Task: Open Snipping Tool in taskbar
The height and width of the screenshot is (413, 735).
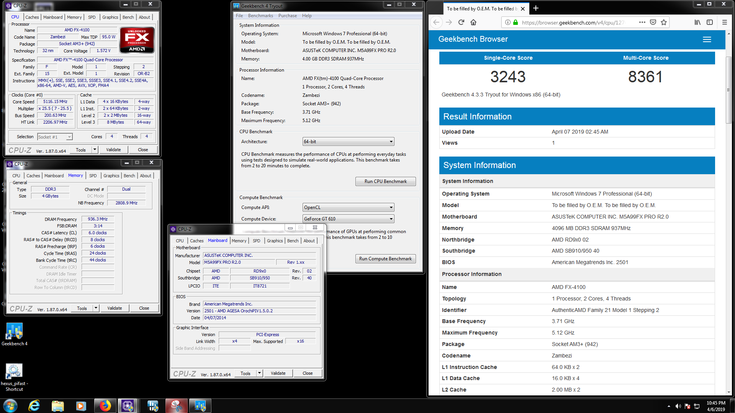Action: pos(177,406)
